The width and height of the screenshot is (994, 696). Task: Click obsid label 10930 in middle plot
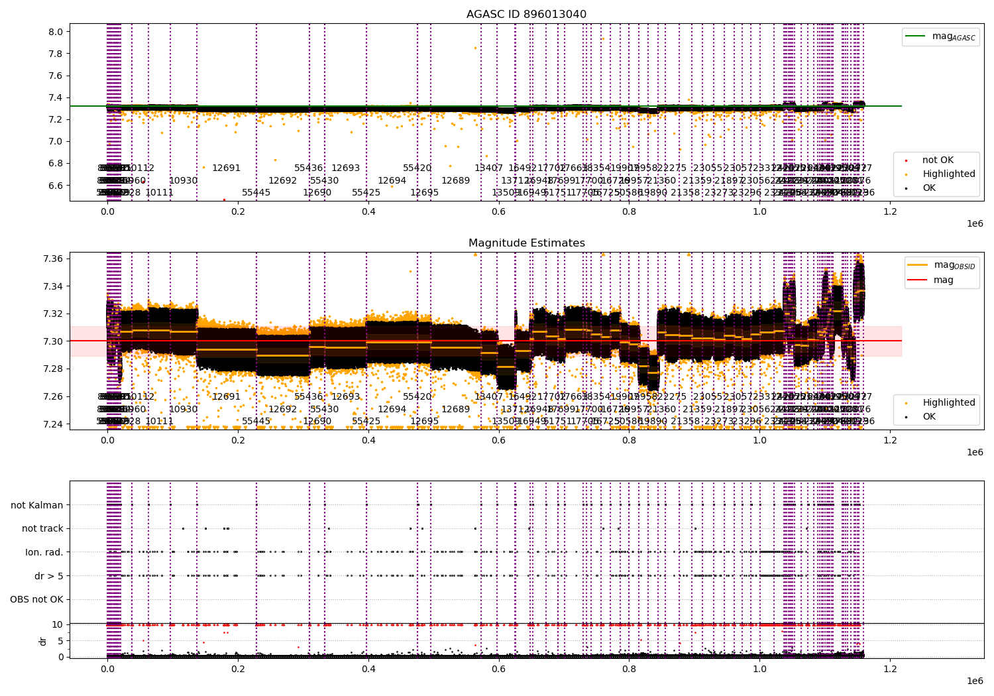coord(183,409)
